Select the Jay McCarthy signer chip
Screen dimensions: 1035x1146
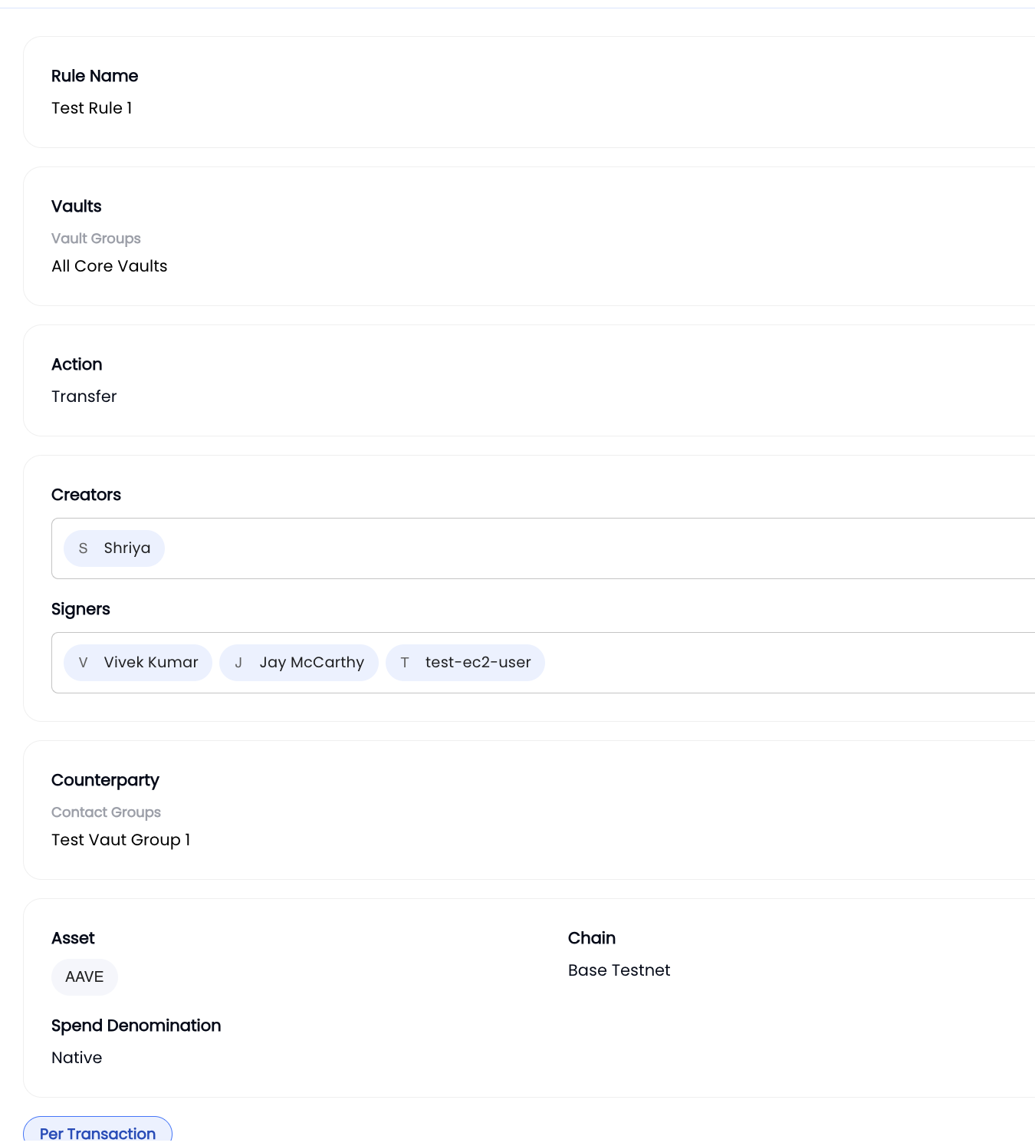coord(299,663)
